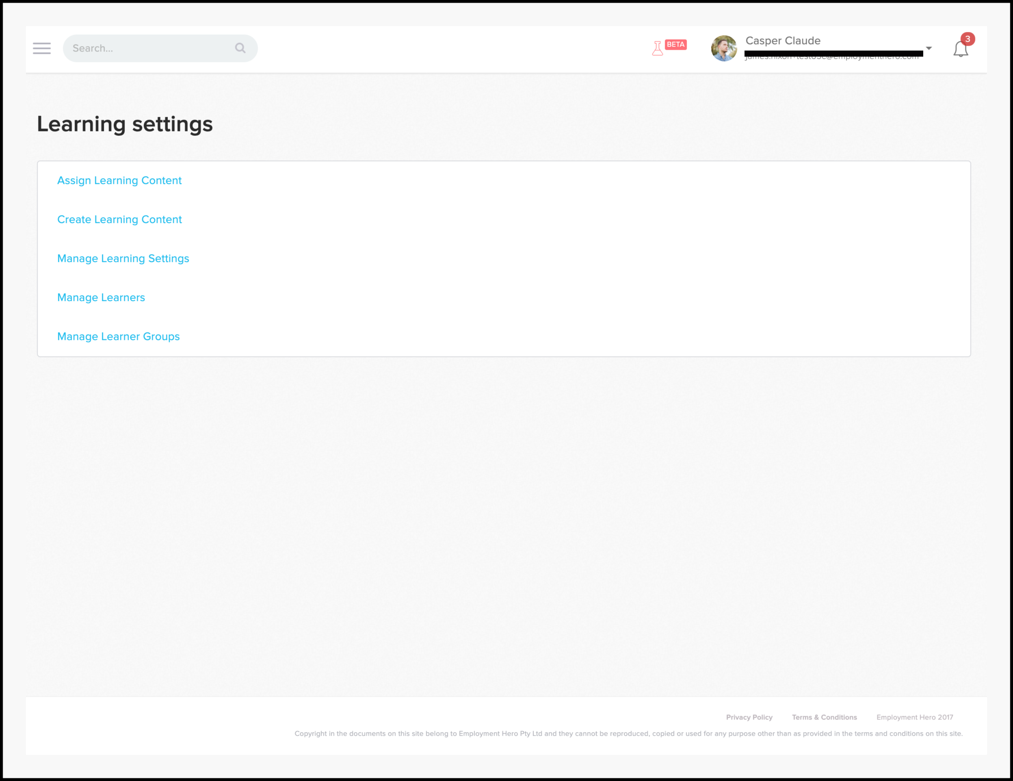Viewport: 1013px width, 781px height.
Task: Open the notifications bell
Action: tap(960, 49)
